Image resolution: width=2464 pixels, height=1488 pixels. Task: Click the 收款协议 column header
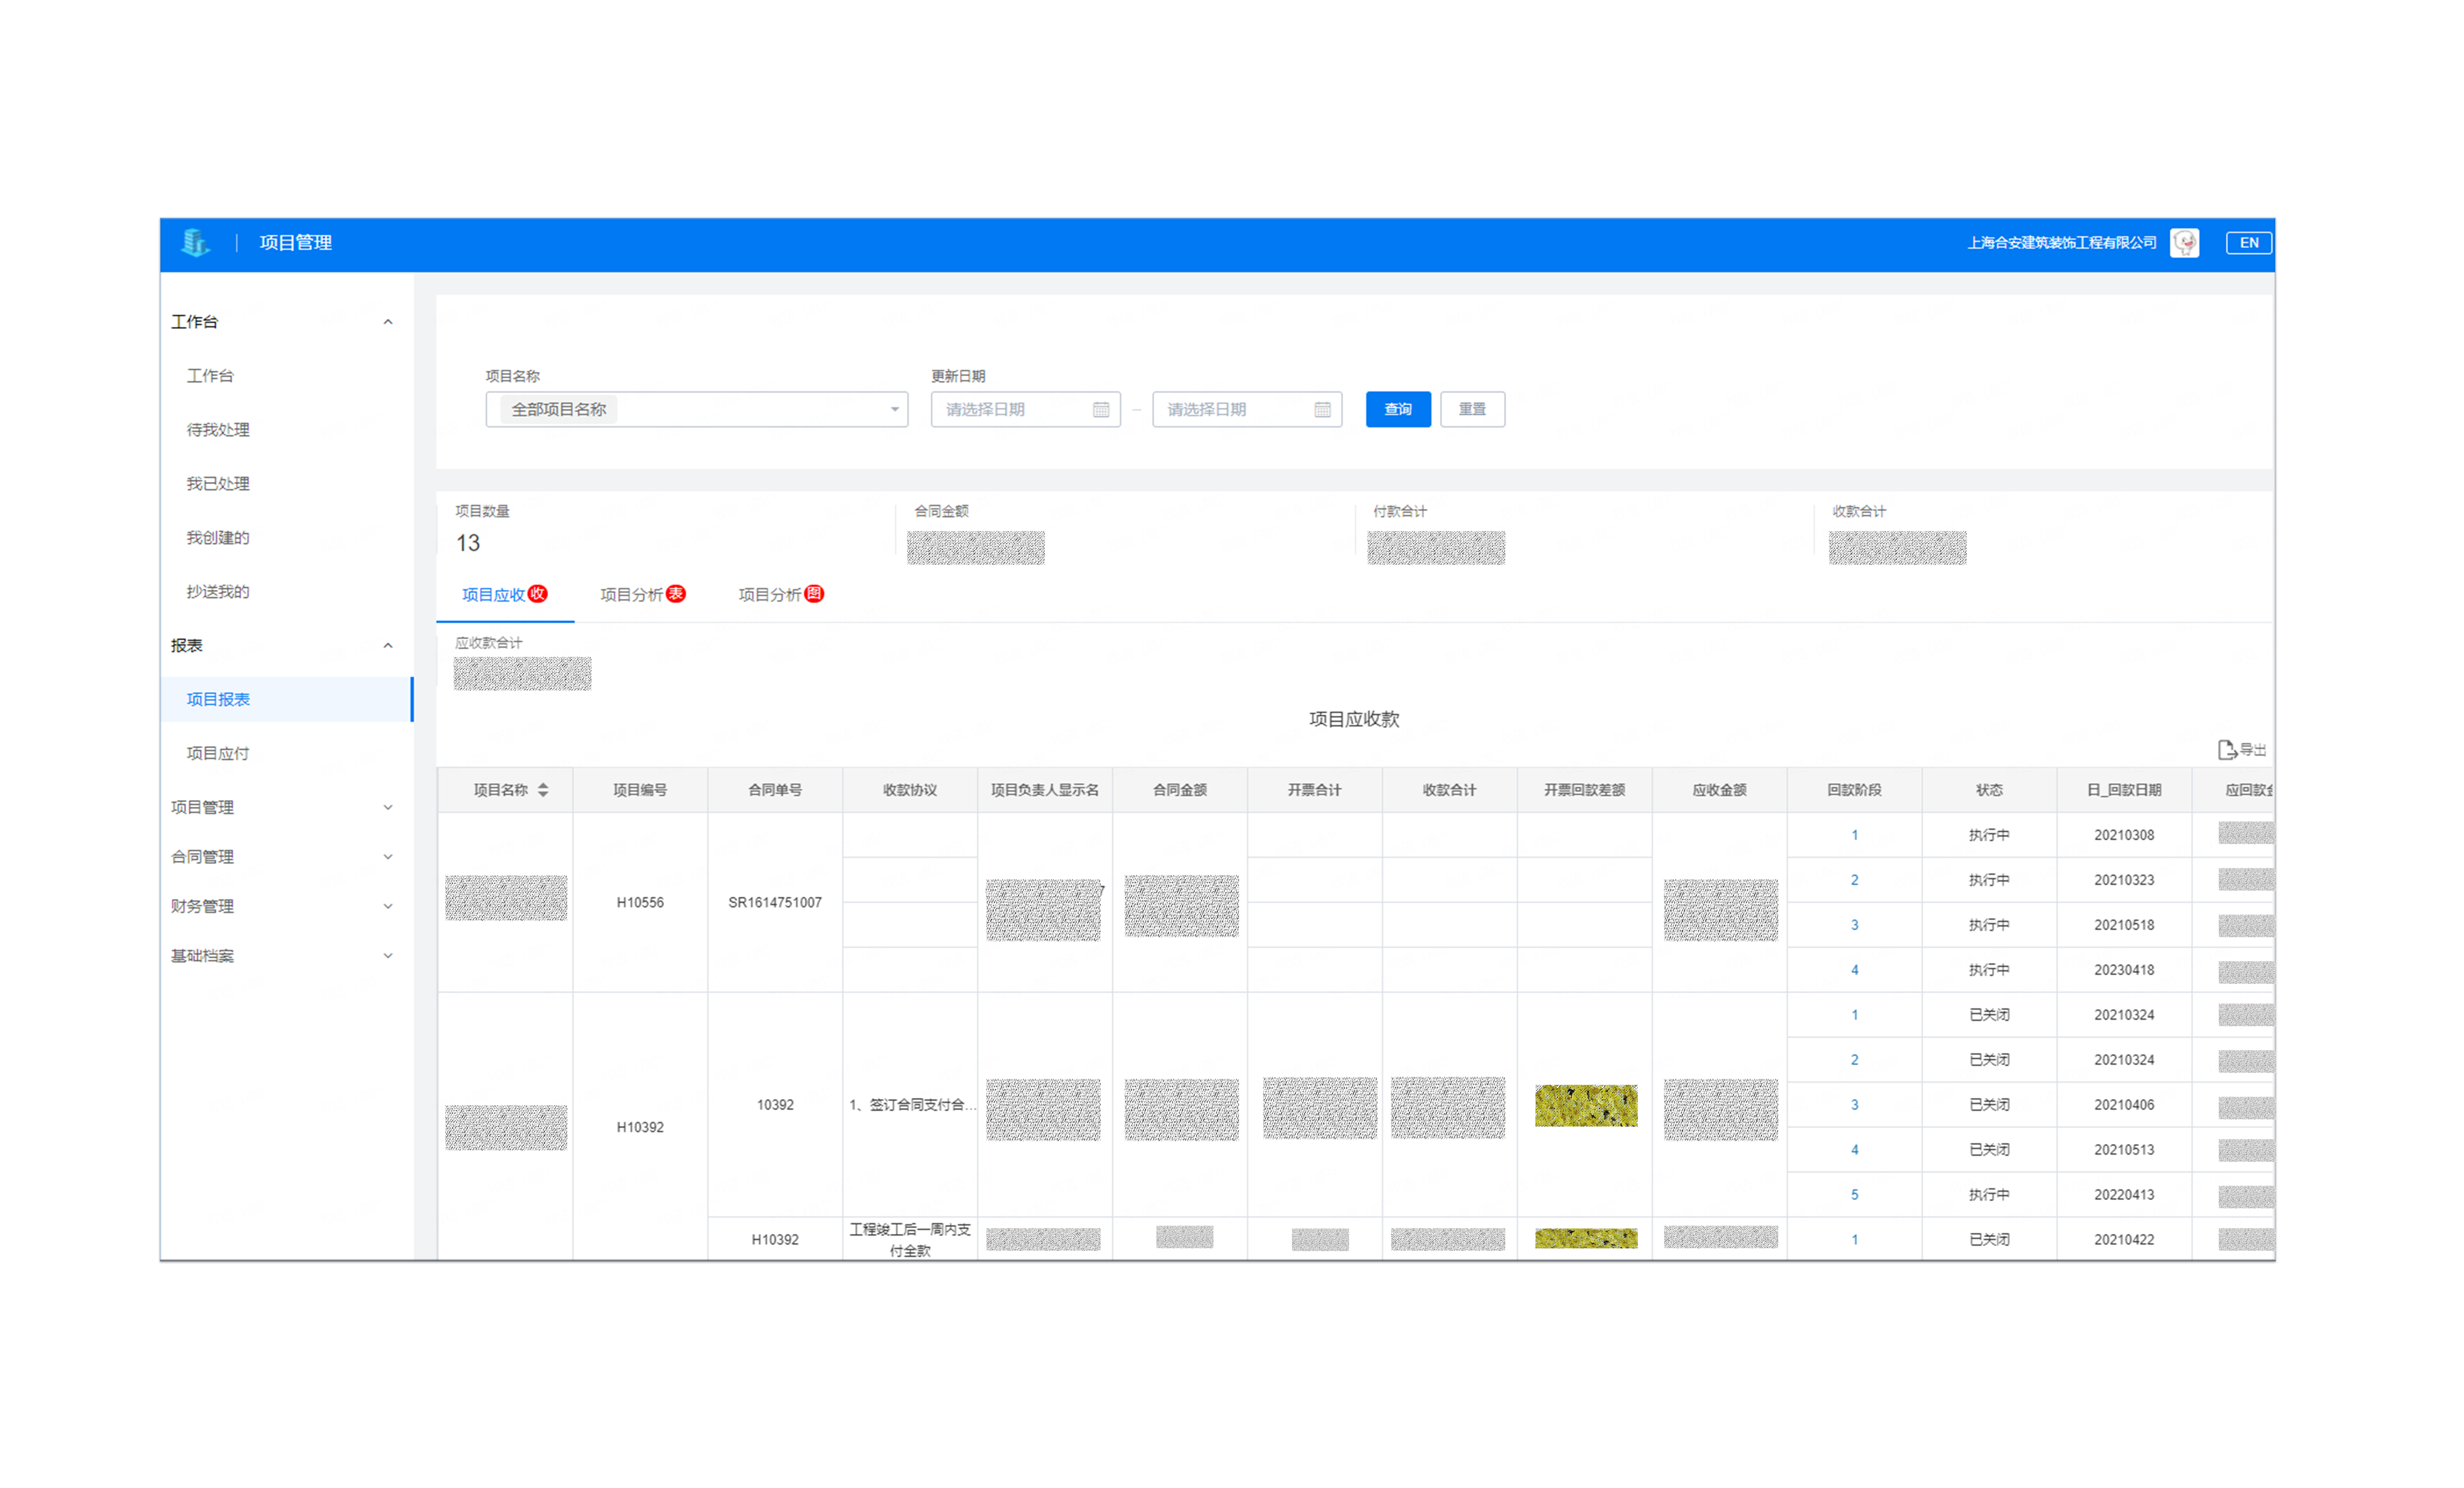pyautogui.click(x=910, y=790)
